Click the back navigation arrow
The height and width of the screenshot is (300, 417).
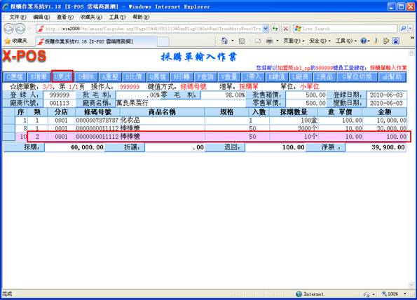(9, 29)
